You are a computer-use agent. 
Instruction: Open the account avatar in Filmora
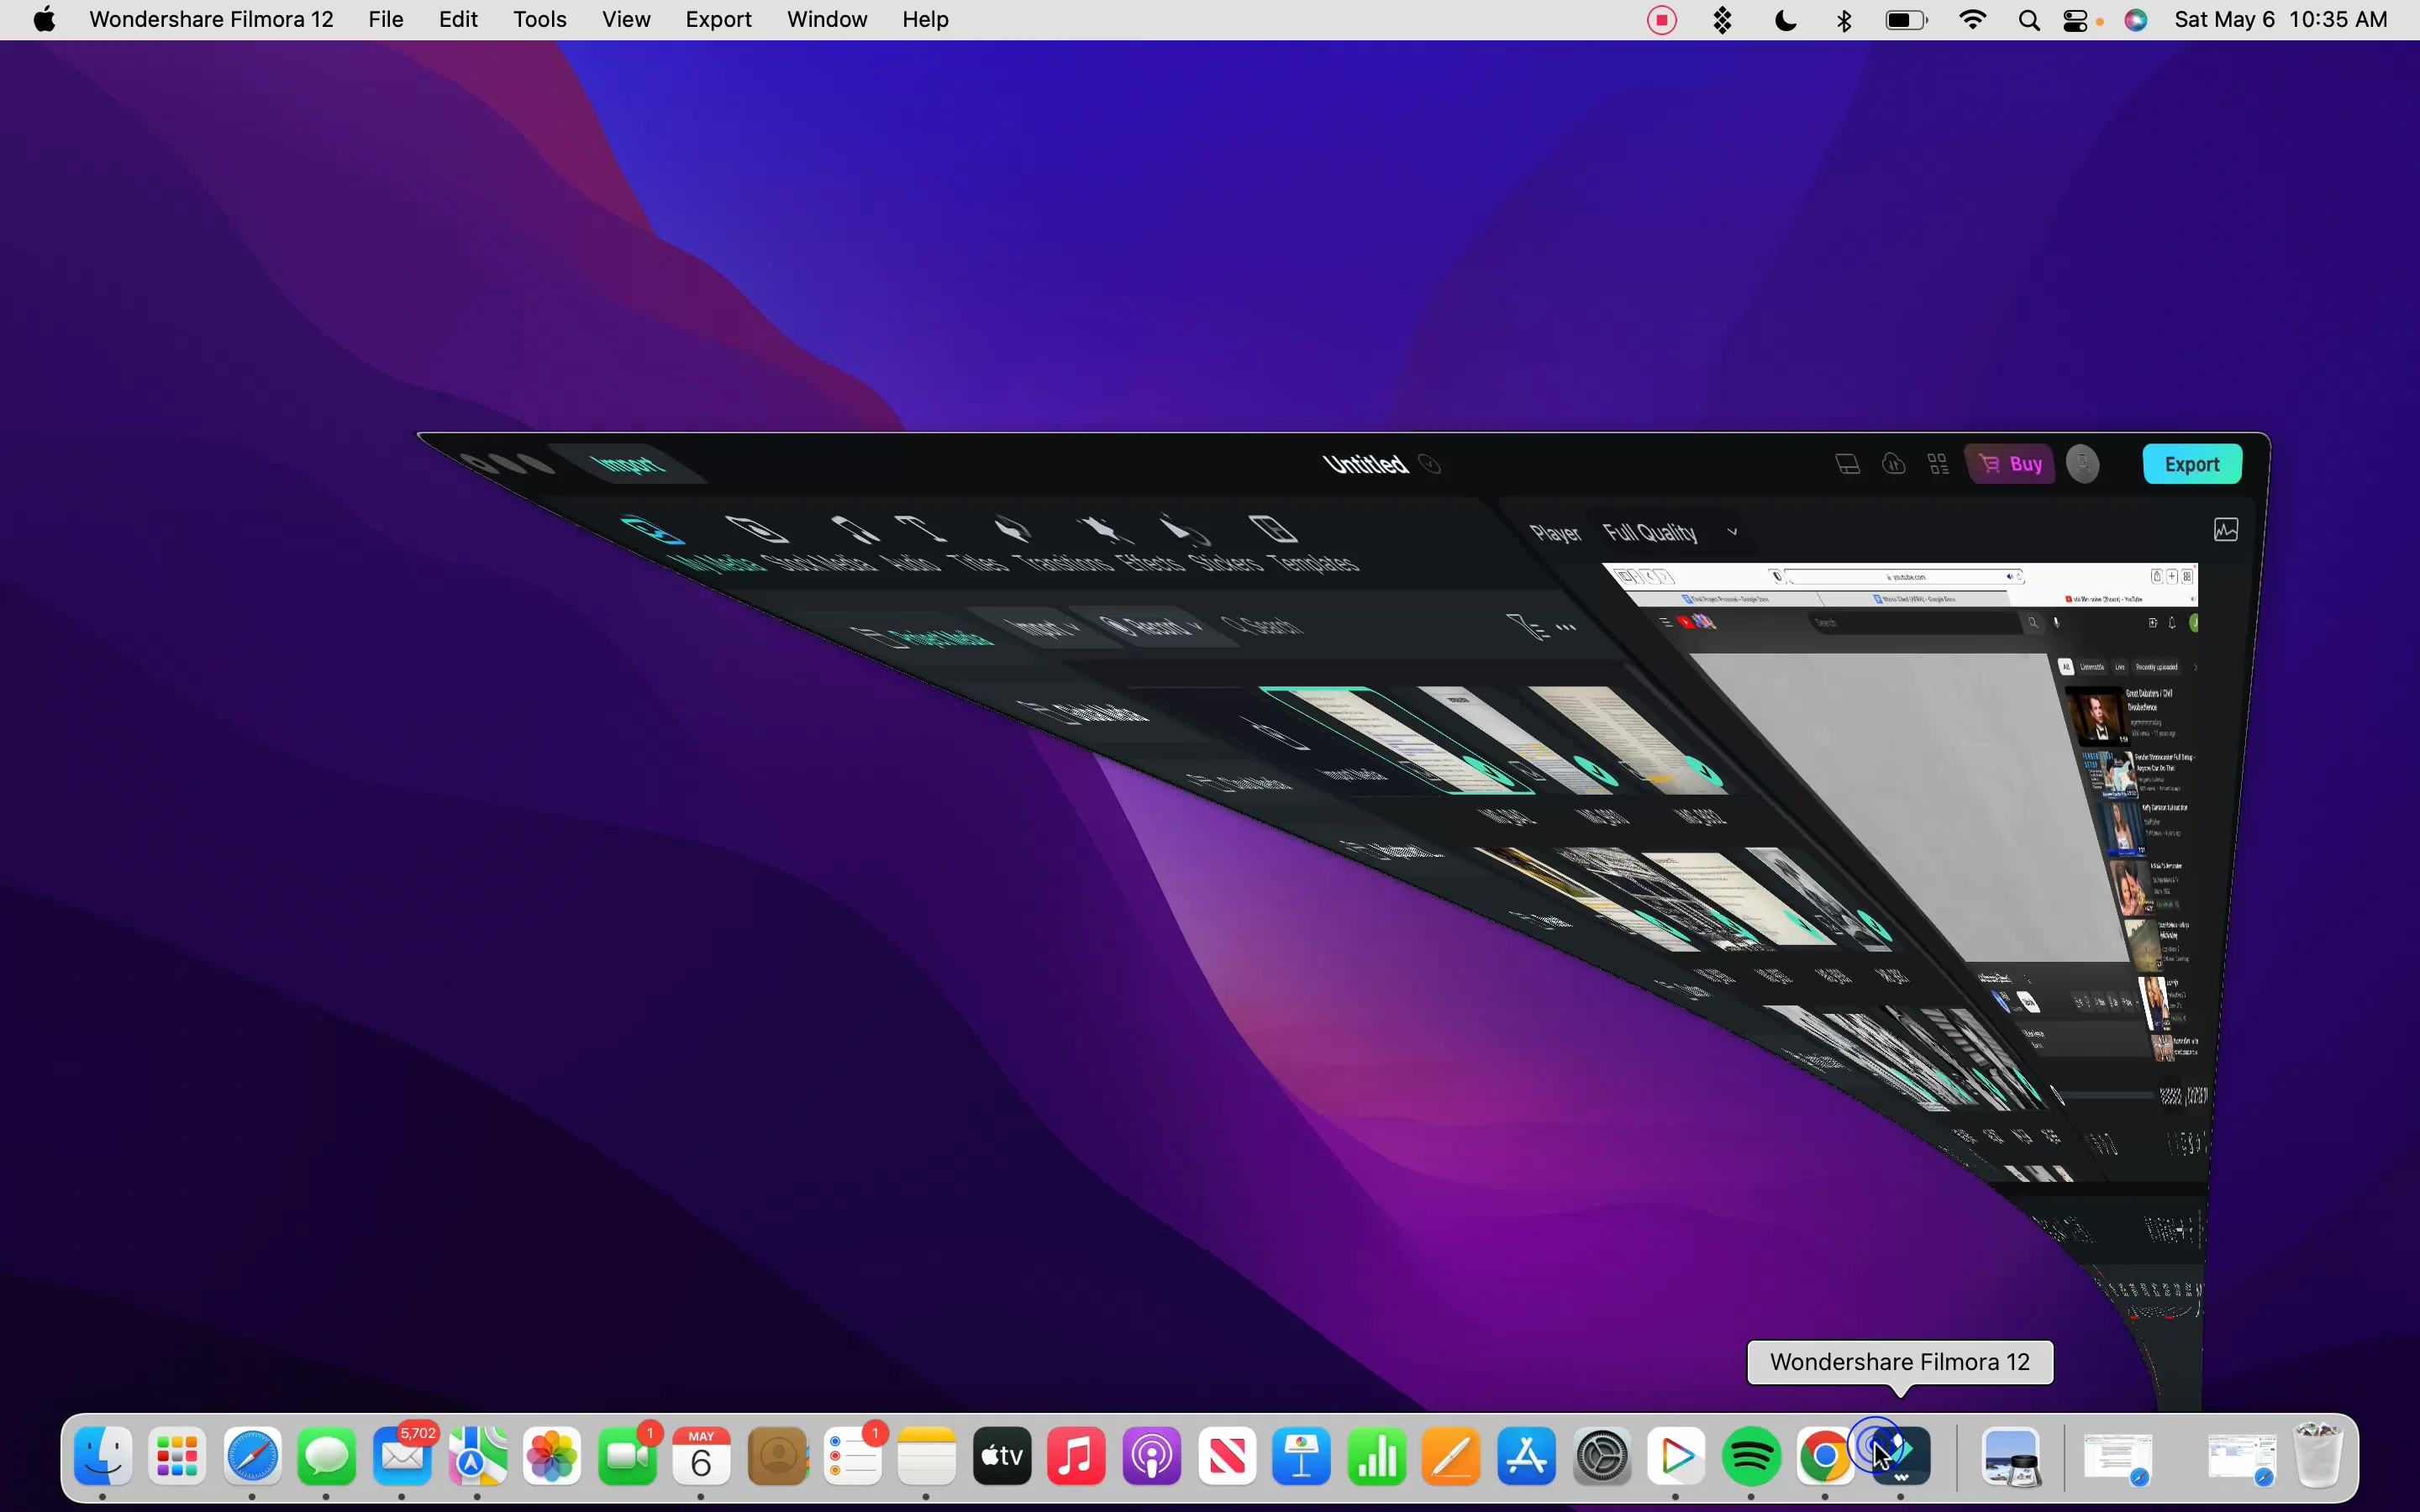(x=2083, y=464)
